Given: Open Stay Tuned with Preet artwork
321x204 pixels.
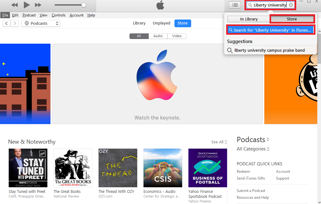Looking at the screenshot, I should point(28,168).
